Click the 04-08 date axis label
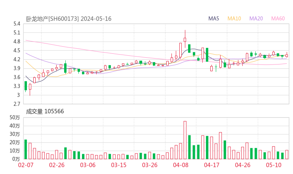Image resolution: width=293 pixels, height=174 pixels. [x=181, y=165]
